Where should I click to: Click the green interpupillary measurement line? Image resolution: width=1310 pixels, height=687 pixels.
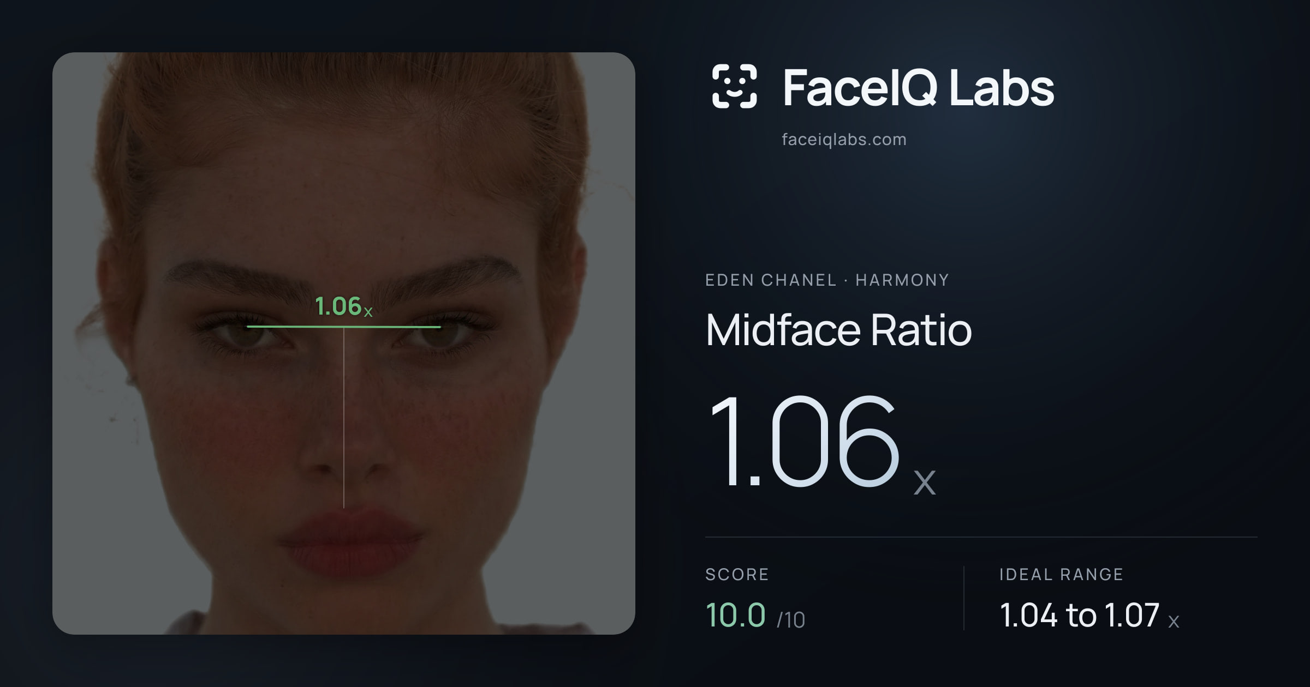tap(344, 327)
